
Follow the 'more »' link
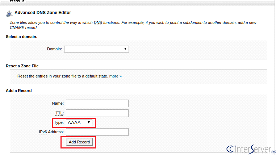point(116,76)
